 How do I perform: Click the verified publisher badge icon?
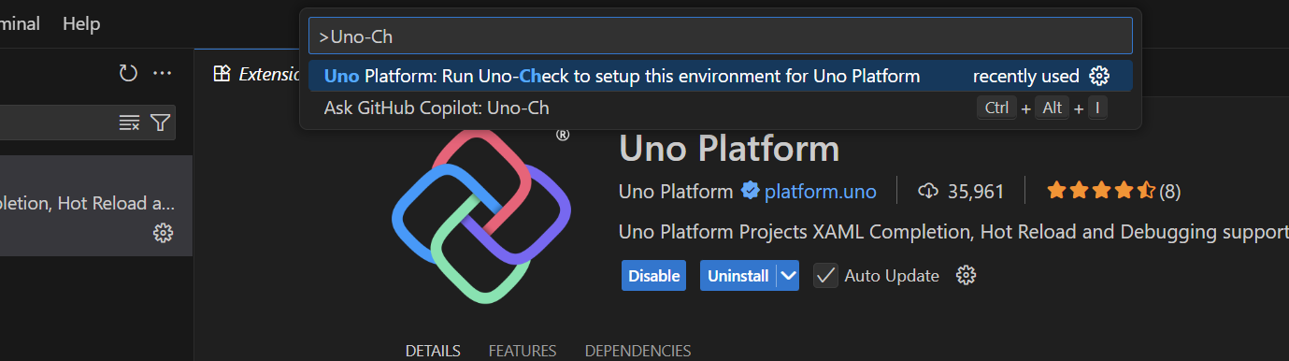[750, 192]
